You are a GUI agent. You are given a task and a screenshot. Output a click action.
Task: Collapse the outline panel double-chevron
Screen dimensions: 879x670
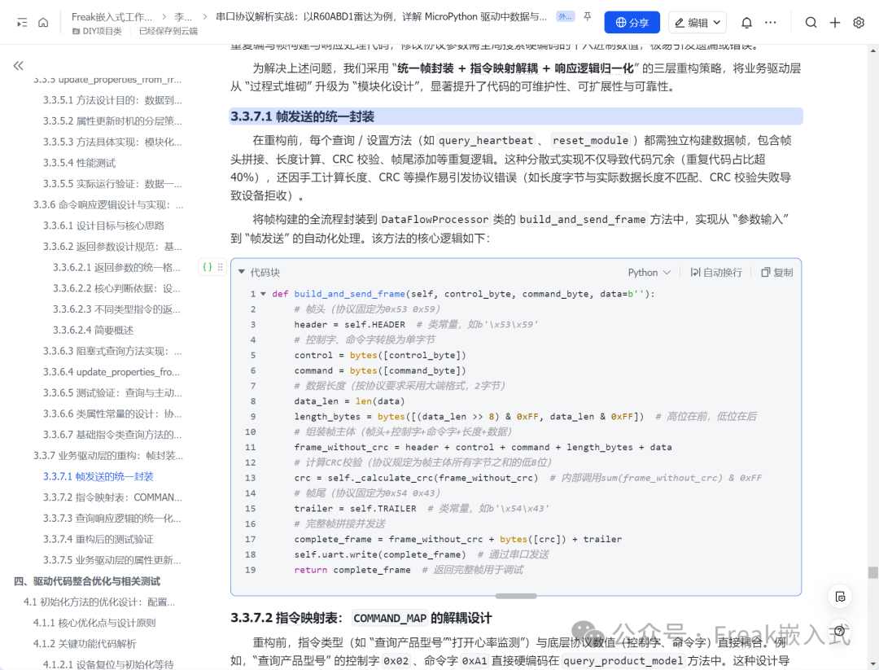(x=19, y=66)
